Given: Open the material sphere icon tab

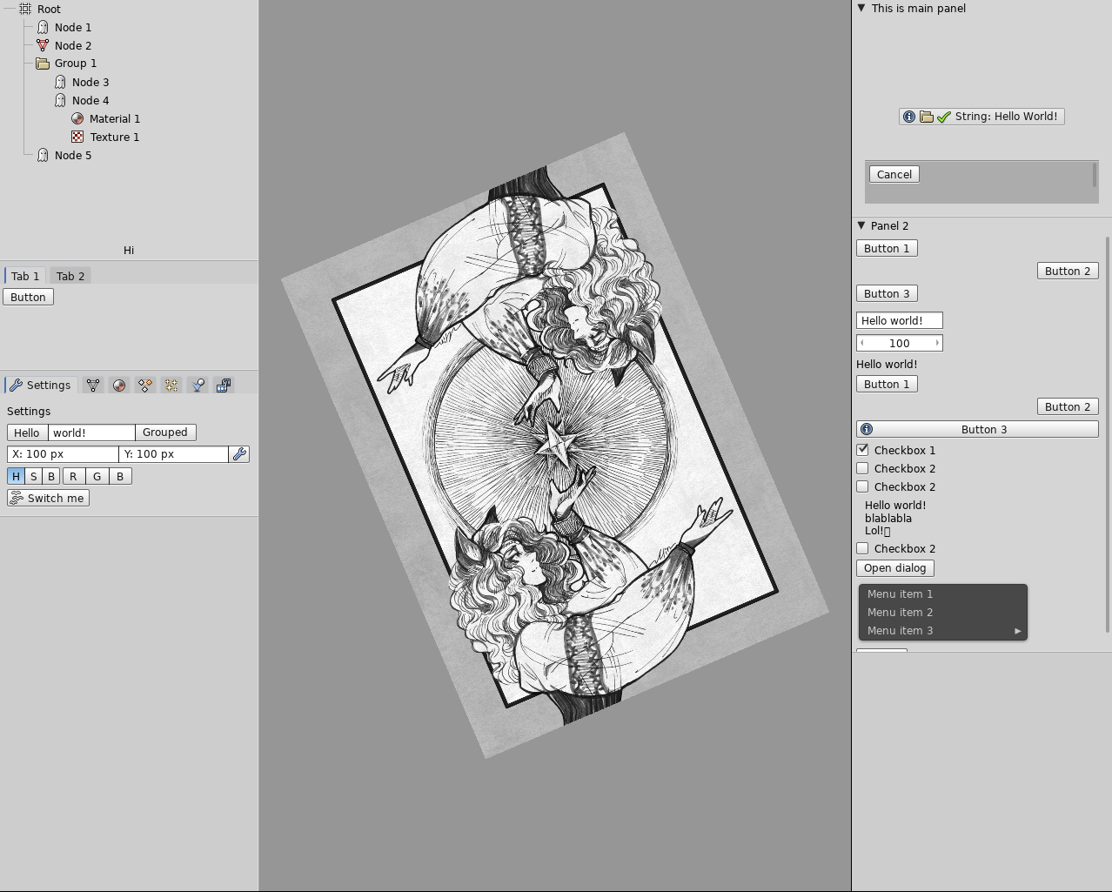Looking at the screenshot, I should 119,385.
